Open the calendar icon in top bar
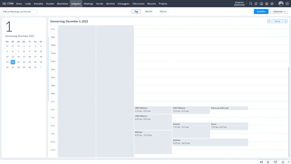291x164 pixels. (261, 4)
